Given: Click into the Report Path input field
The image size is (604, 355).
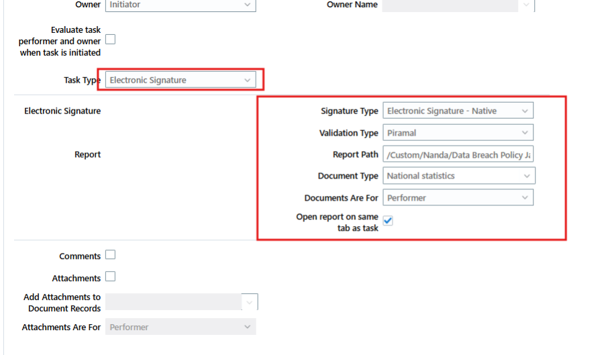Looking at the screenshot, I should [458, 154].
